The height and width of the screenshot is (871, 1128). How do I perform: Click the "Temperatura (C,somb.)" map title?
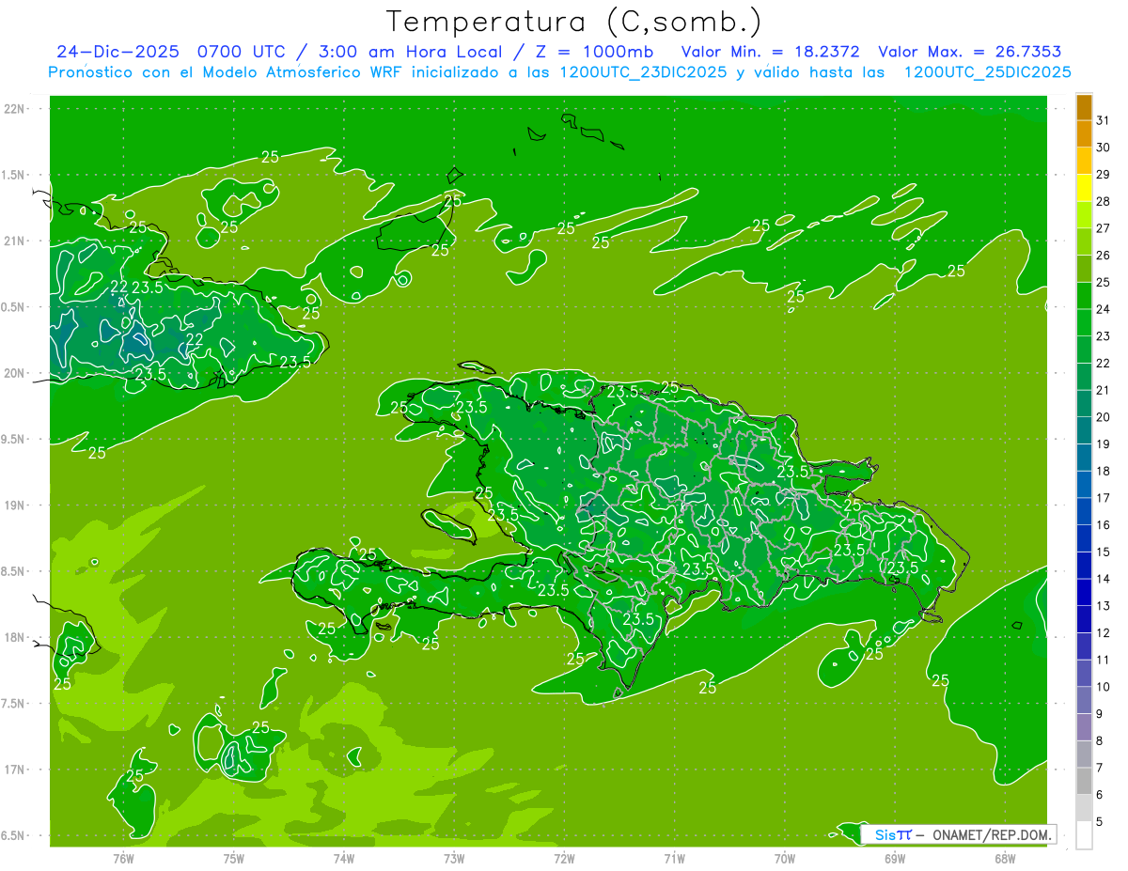click(x=574, y=21)
